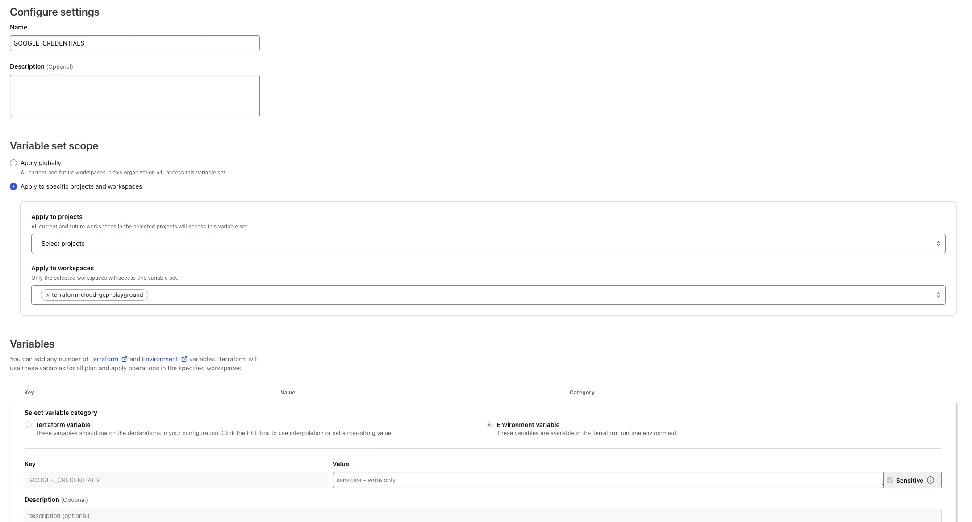Click the Select projects chevron arrows
The width and height of the screenshot is (972, 522).
(x=938, y=244)
